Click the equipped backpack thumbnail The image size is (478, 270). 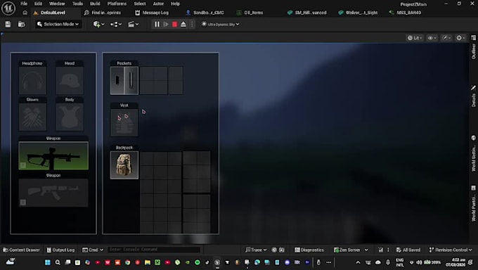124,165
